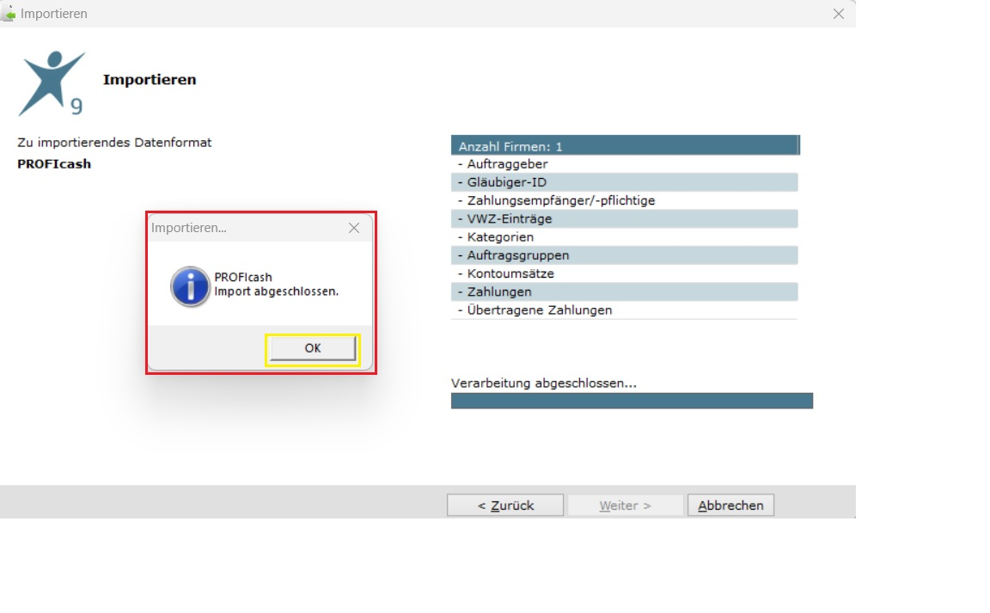Select the Kontoumsätze list entry
The width and height of the screenshot is (990, 613).
pyautogui.click(x=625, y=274)
